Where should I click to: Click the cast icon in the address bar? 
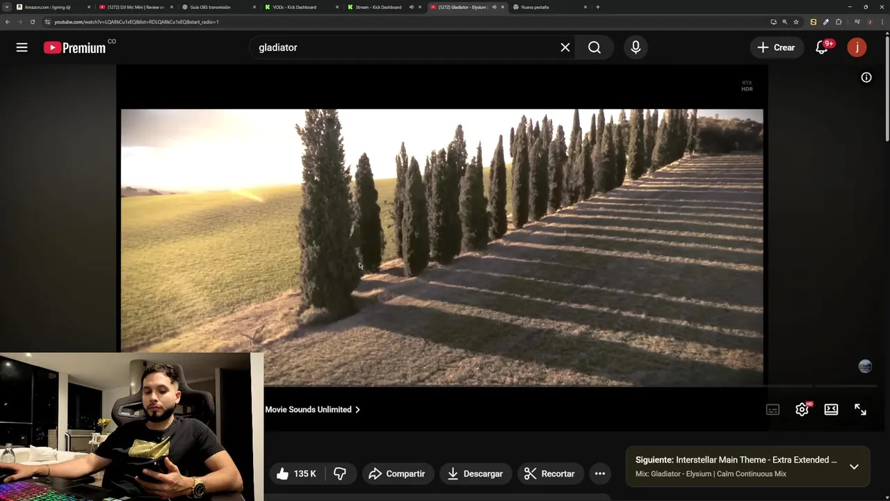point(773,22)
